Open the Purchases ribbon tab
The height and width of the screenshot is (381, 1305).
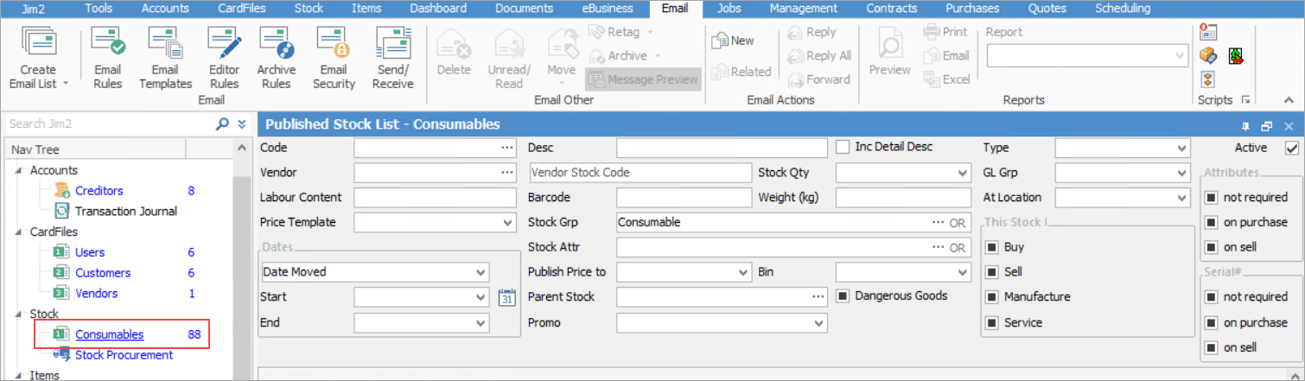(971, 9)
